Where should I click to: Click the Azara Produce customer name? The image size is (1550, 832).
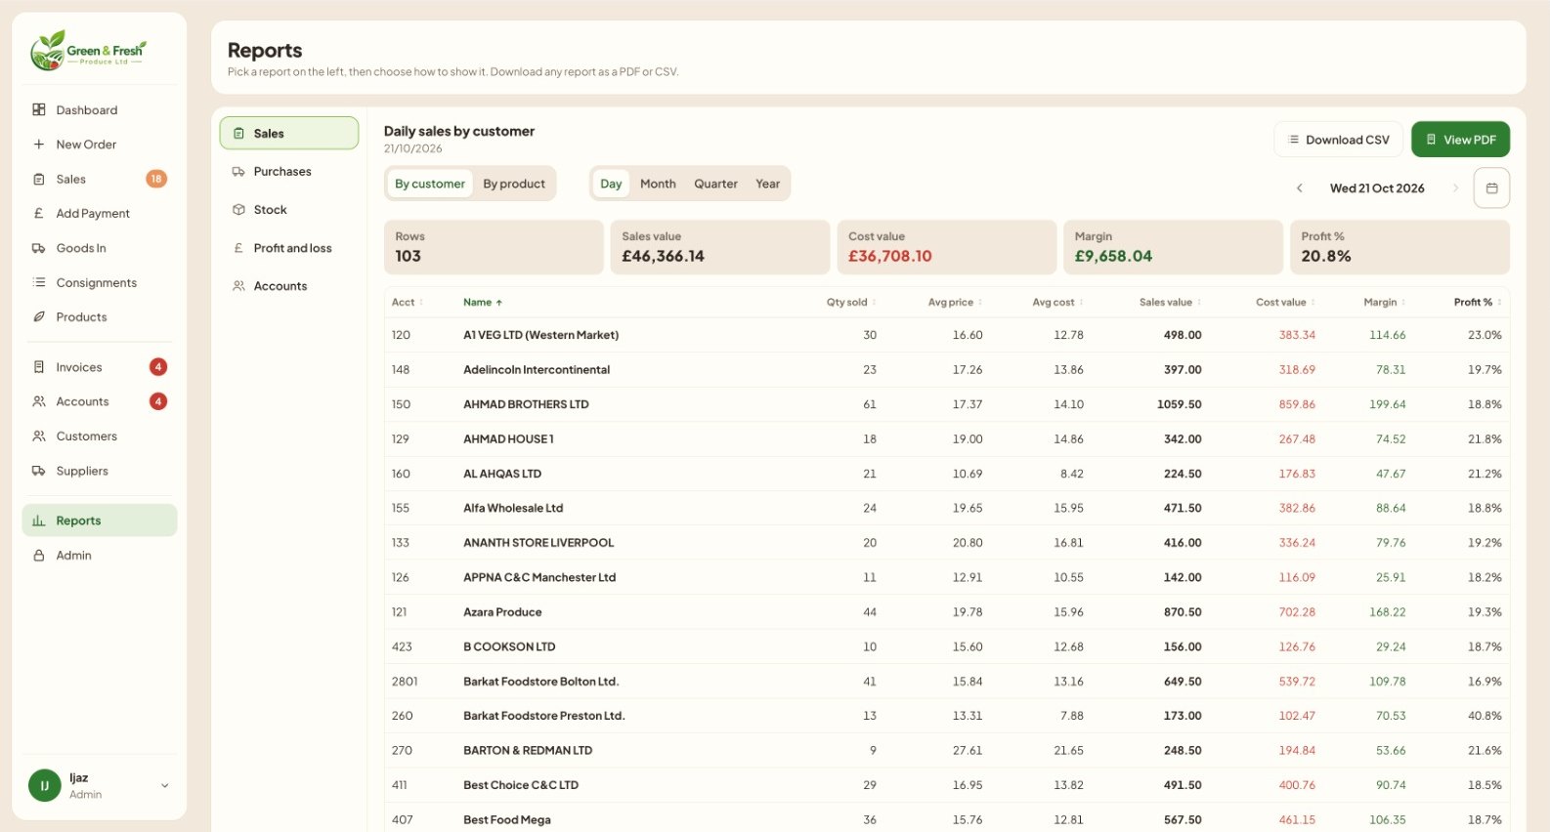click(x=502, y=612)
